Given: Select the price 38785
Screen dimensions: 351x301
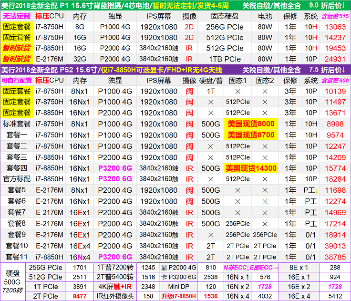Looking at the screenshot, I should [335, 257].
